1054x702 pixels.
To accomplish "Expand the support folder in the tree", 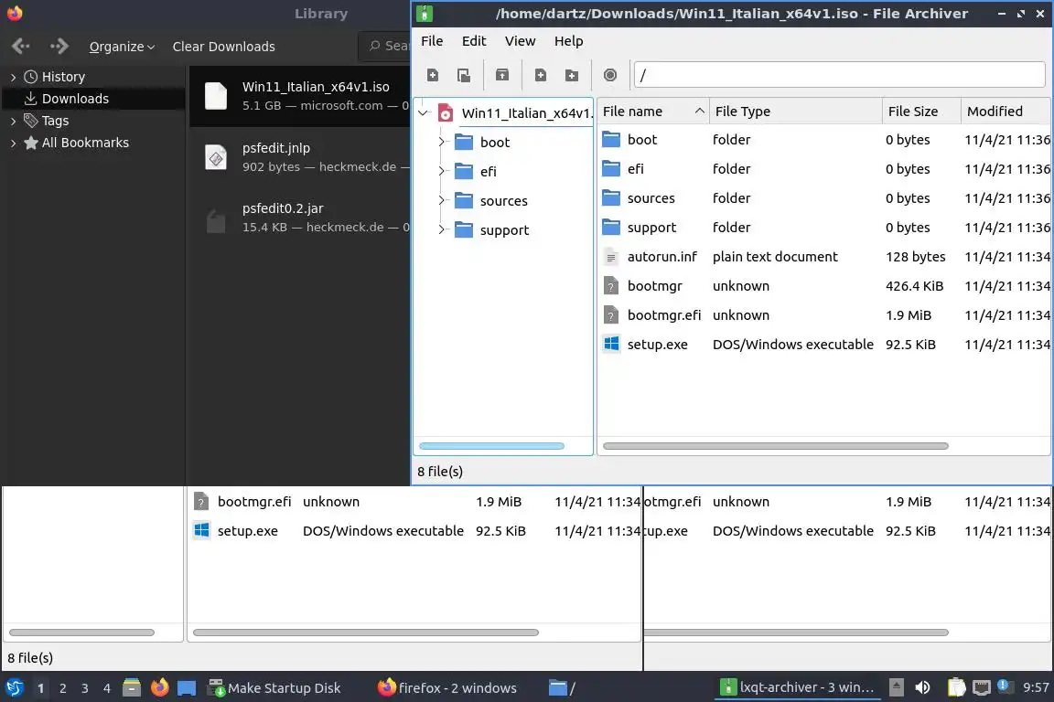I will pyautogui.click(x=442, y=229).
